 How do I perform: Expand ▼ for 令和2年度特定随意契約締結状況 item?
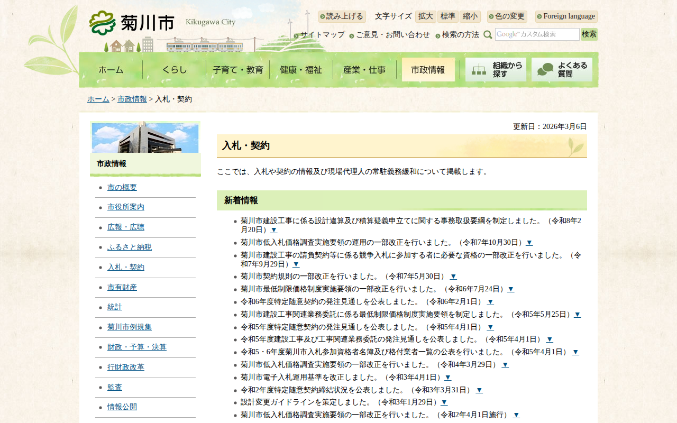click(x=479, y=390)
